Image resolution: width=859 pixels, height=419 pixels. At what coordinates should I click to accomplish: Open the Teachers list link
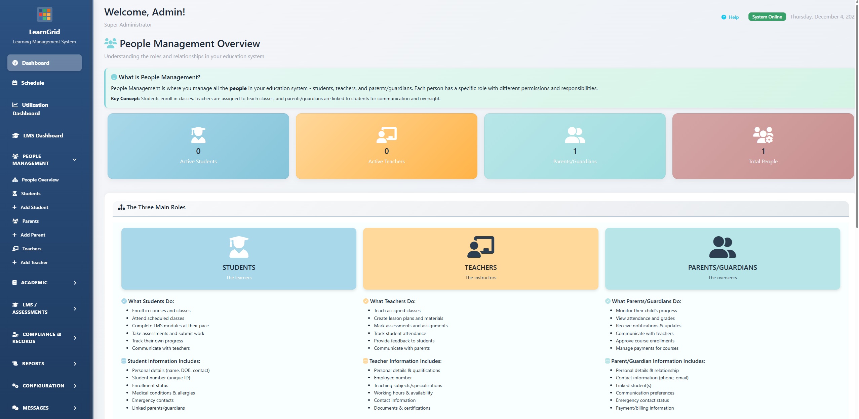point(32,249)
